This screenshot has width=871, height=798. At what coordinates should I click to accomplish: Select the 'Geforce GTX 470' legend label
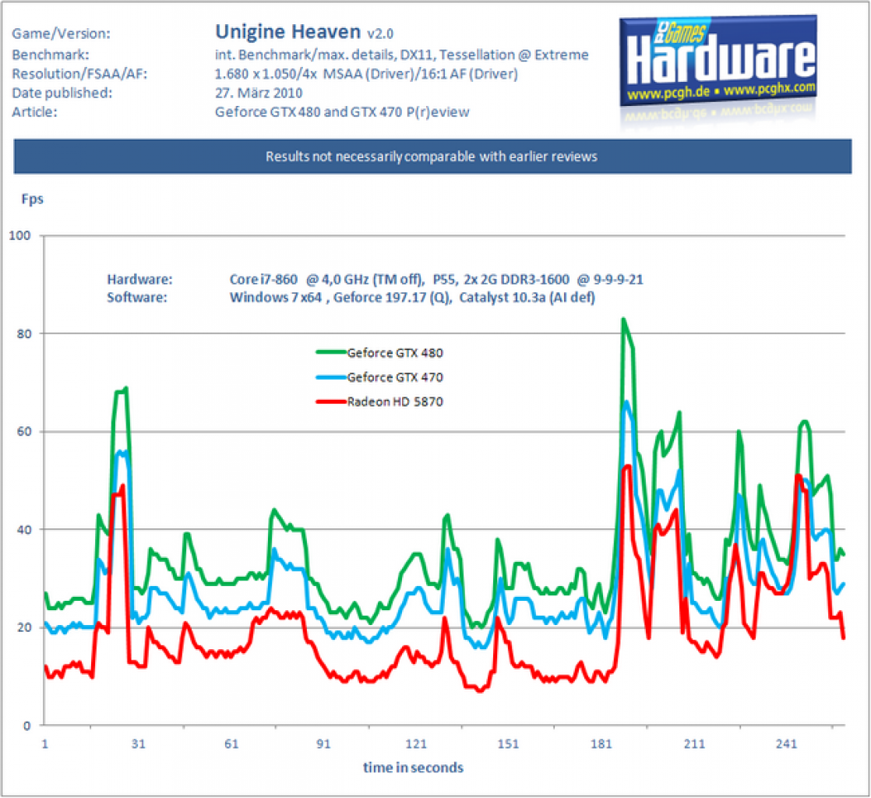point(395,377)
